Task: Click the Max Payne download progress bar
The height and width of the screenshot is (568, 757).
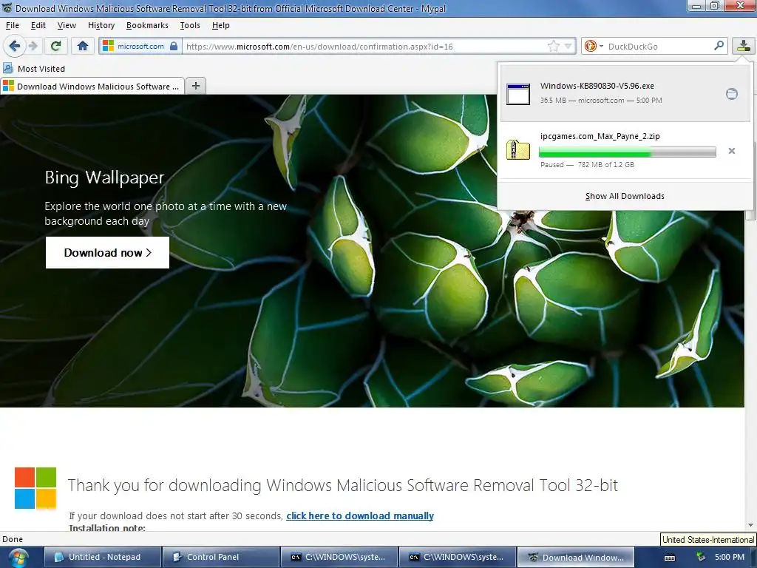Action: (627, 152)
